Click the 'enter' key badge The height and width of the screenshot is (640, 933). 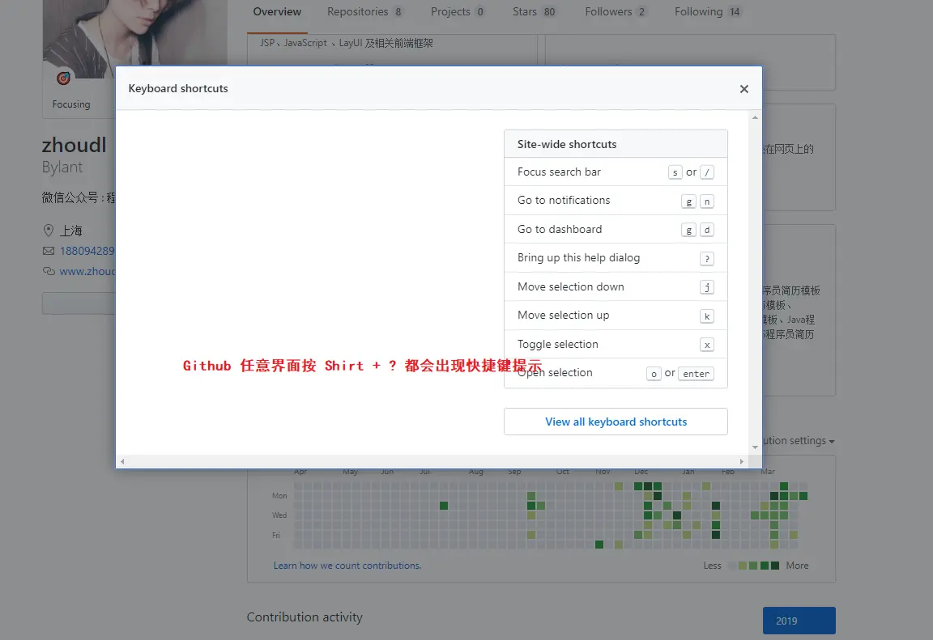697,374
